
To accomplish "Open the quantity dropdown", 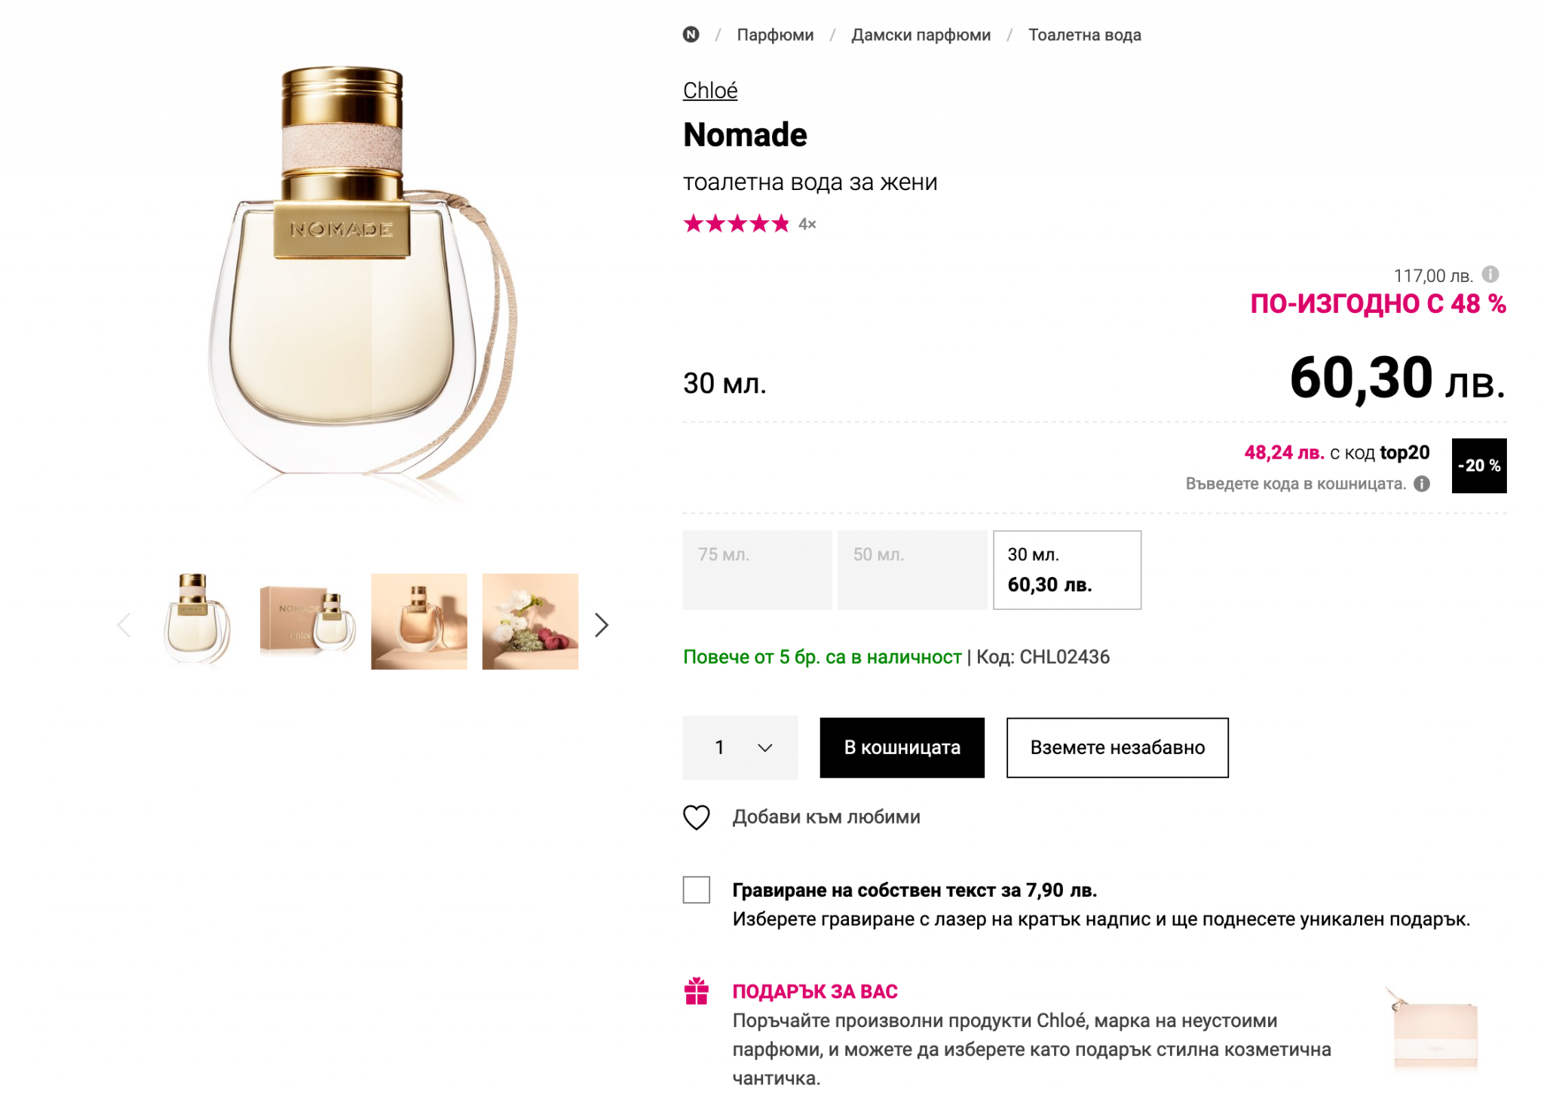I will pos(740,747).
